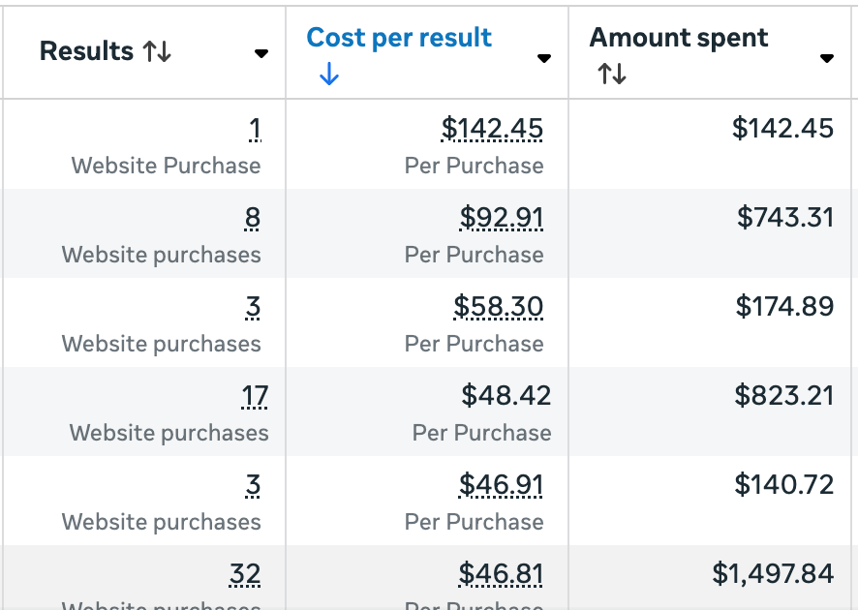Open the 17 website purchases result
Screen dimensions: 858x610
pyautogui.click(x=256, y=396)
